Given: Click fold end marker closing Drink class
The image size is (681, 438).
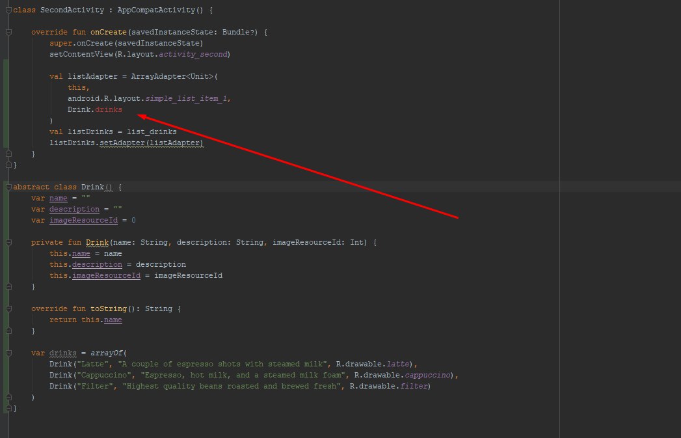Looking at the screenshot, I should 8,409.
